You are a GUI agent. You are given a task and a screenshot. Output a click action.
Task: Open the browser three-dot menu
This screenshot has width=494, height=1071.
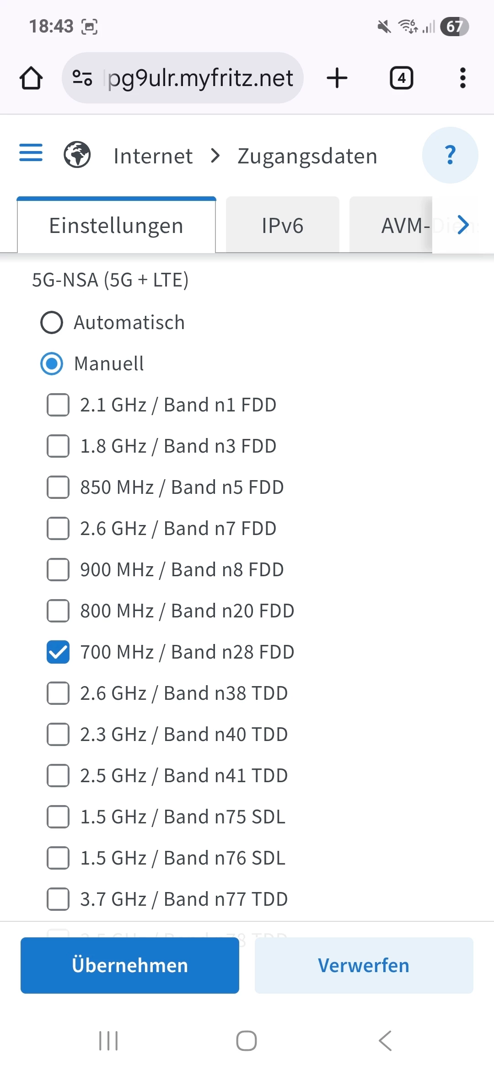click(462, 78)
